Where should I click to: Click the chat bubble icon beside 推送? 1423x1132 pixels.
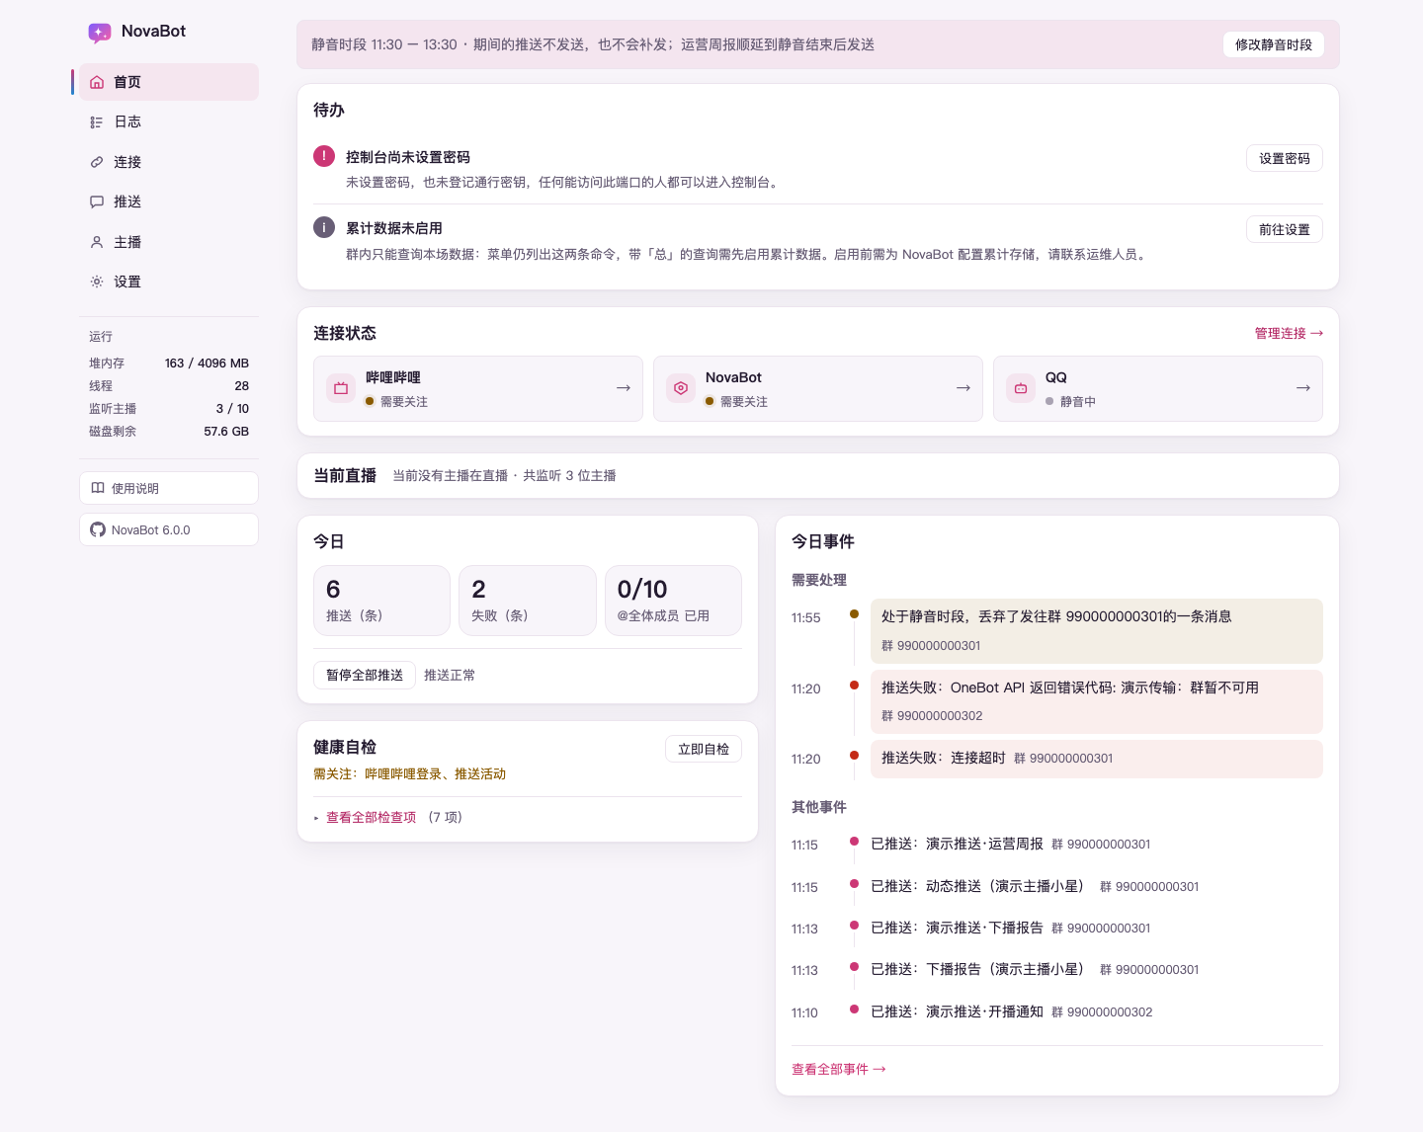97,202
